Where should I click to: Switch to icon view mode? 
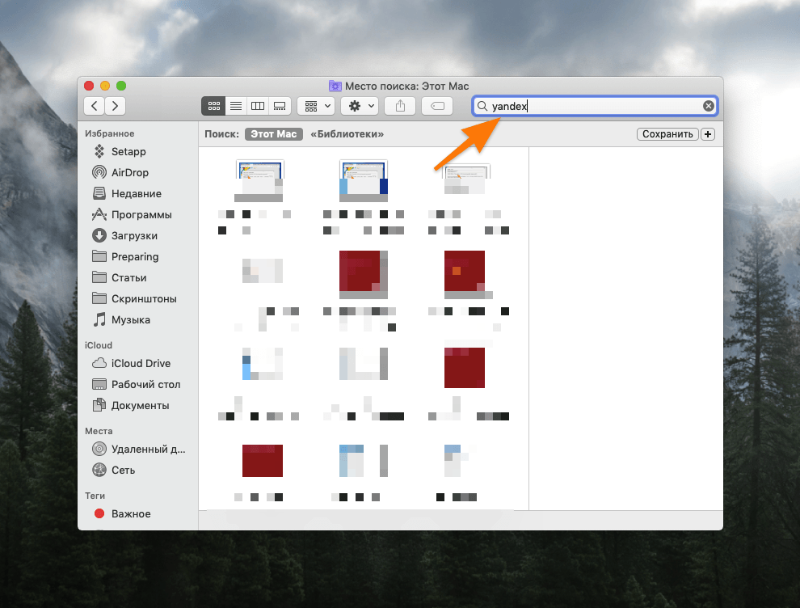pyautogui.click(x=214, y=106)
